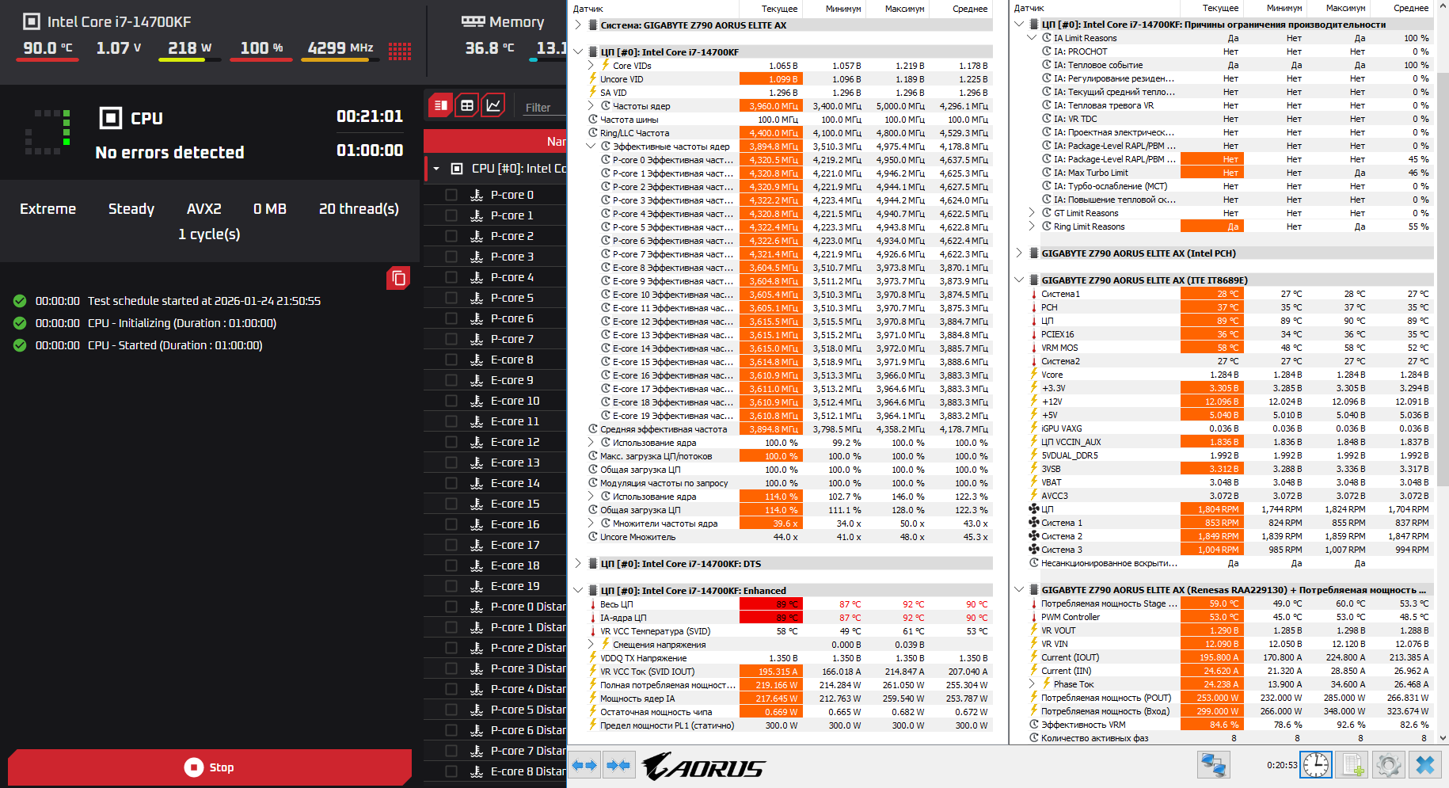The height and width of the screenshot is (788, 1449).
Task: Click the Intel Core i7-14700KF chip icon
Action: (32, 21)
